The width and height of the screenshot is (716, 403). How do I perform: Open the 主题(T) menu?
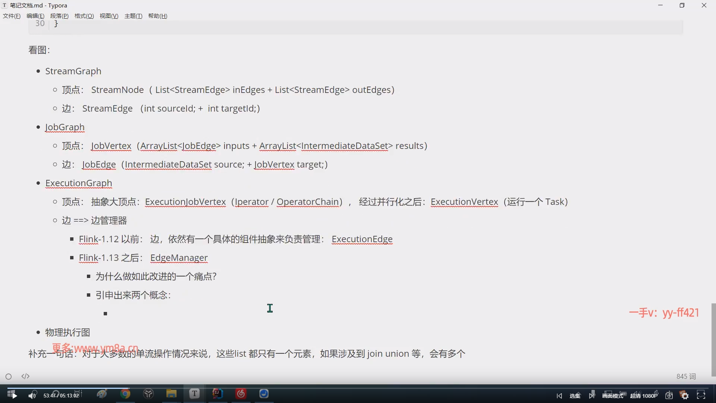click(x=133, y=16)
